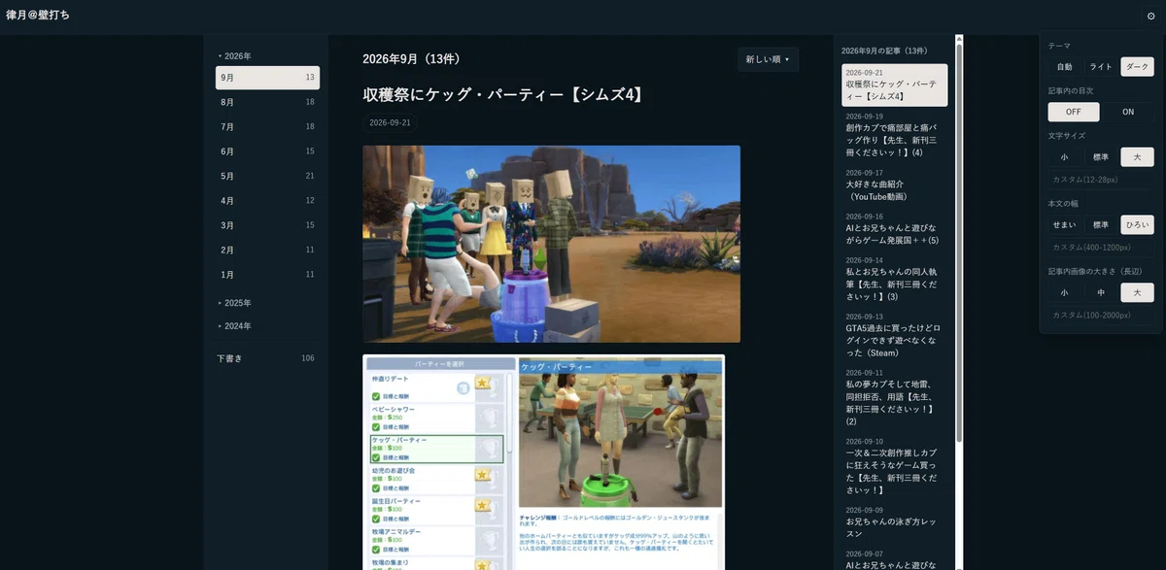
Task: Open article 私の夢カプそして地雷、同担拒否、用語
Action: point(894,397)
